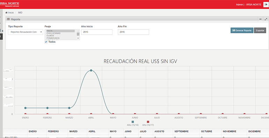The width and height of the screenshot is (269, 138).
Task: Click the Año Fin input field
Action: click(133, 32)
